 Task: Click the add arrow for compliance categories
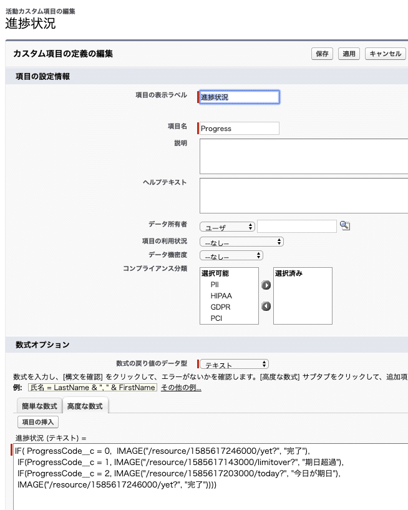[x=266, y=285]
